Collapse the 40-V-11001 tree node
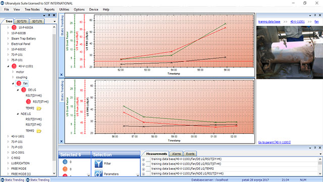The height and width of the screenshot is (182, 323). coord(8,66)
